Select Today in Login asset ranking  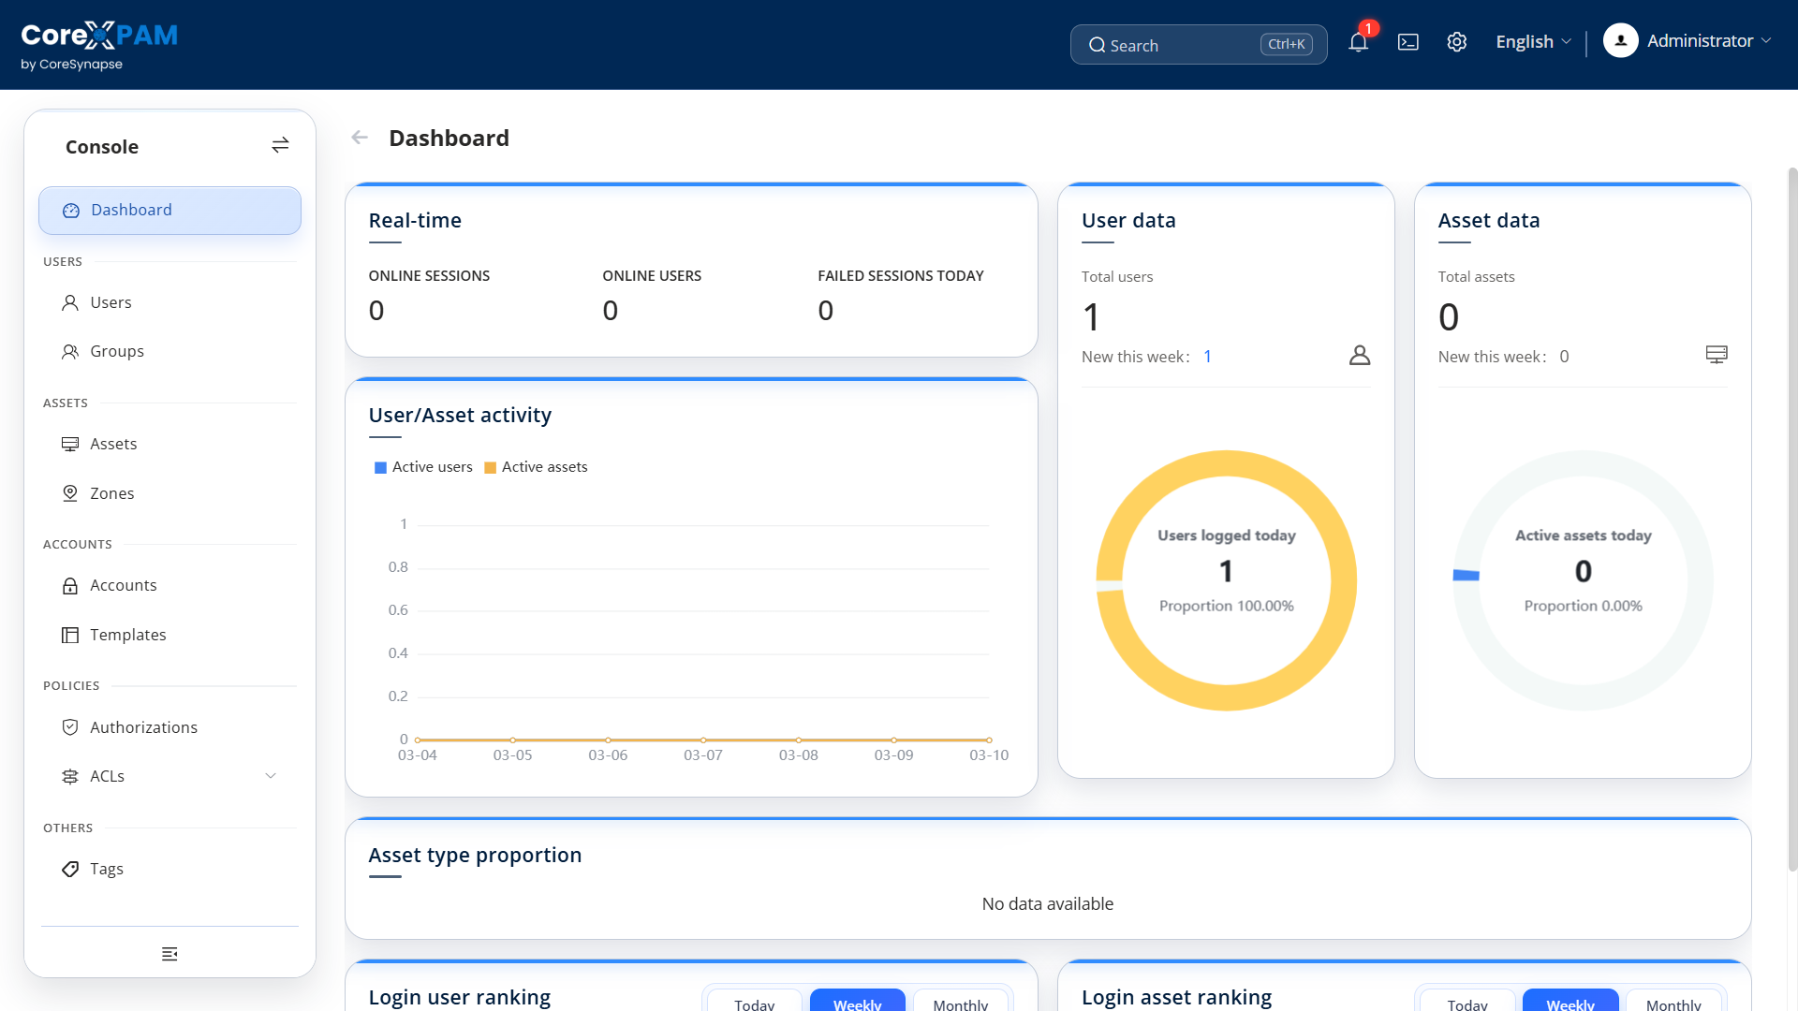[1467, 1000]
